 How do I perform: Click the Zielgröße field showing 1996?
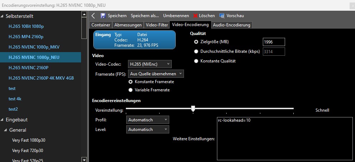[274, 42]
